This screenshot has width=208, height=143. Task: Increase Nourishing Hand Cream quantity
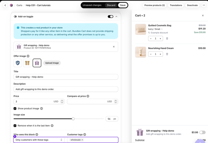click(x=160, y=54)
